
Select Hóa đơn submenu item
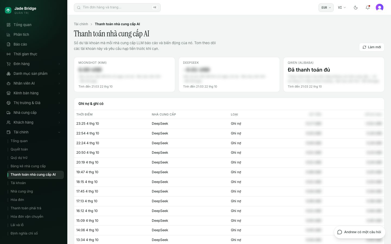17,200
